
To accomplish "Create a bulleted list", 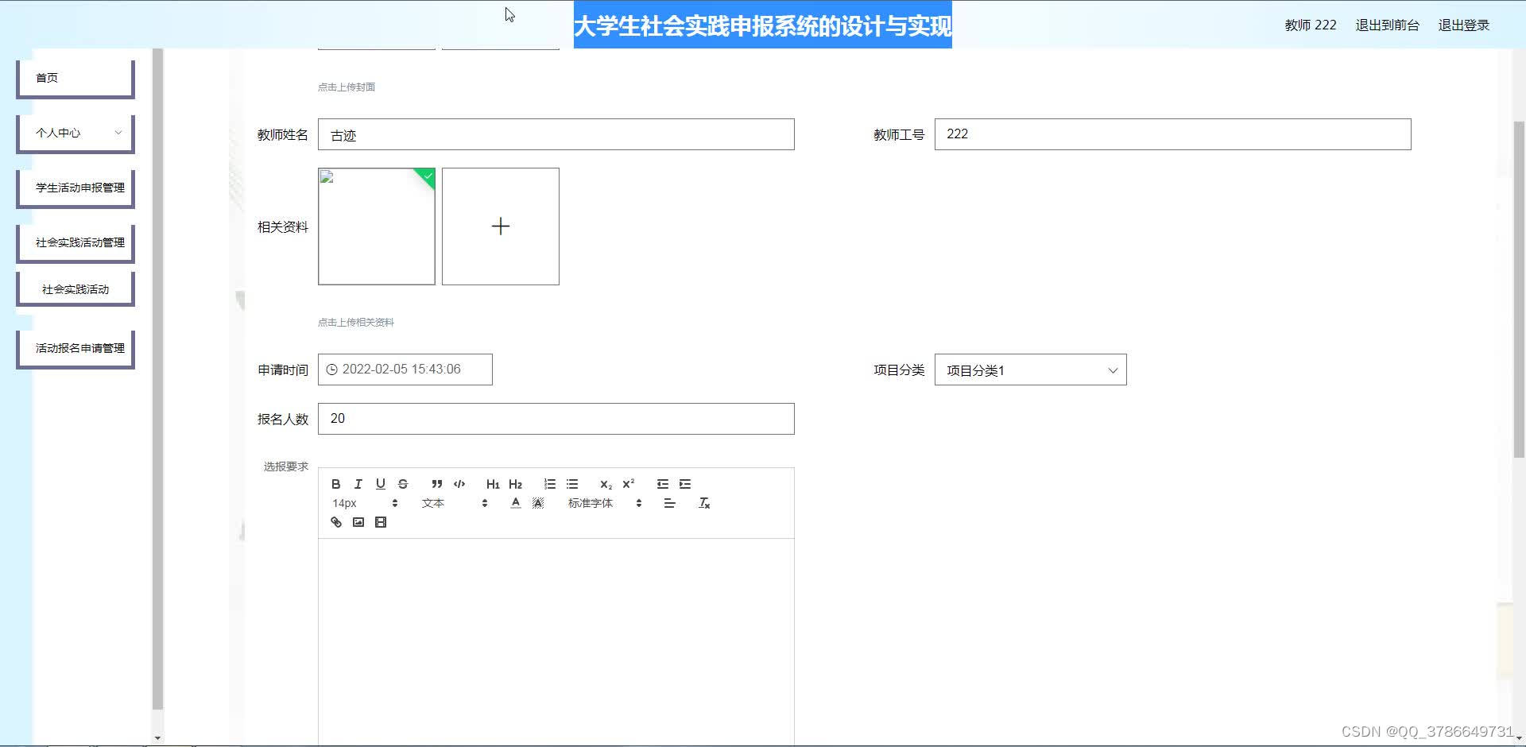I will (572, 484).
